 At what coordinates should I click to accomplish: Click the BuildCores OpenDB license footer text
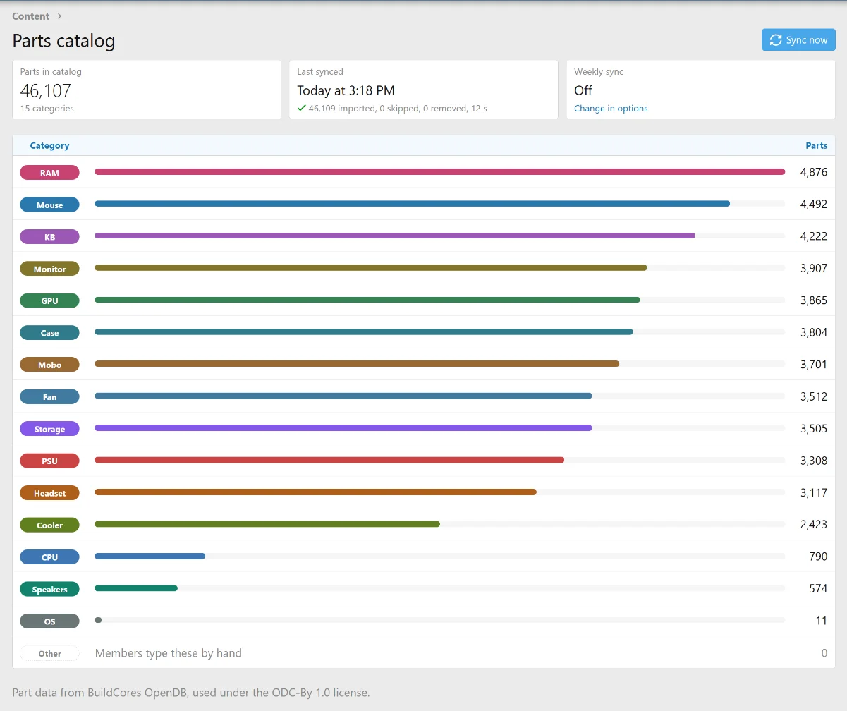click(x=190, y=693)
